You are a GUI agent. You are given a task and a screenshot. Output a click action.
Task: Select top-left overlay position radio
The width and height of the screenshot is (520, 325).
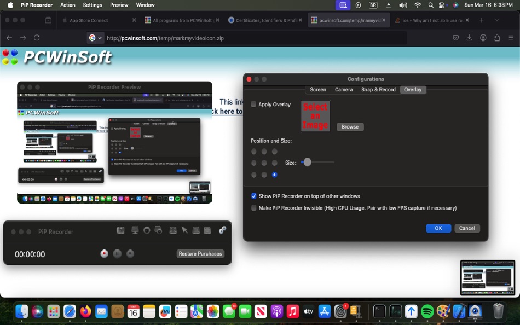pos(253,152)
